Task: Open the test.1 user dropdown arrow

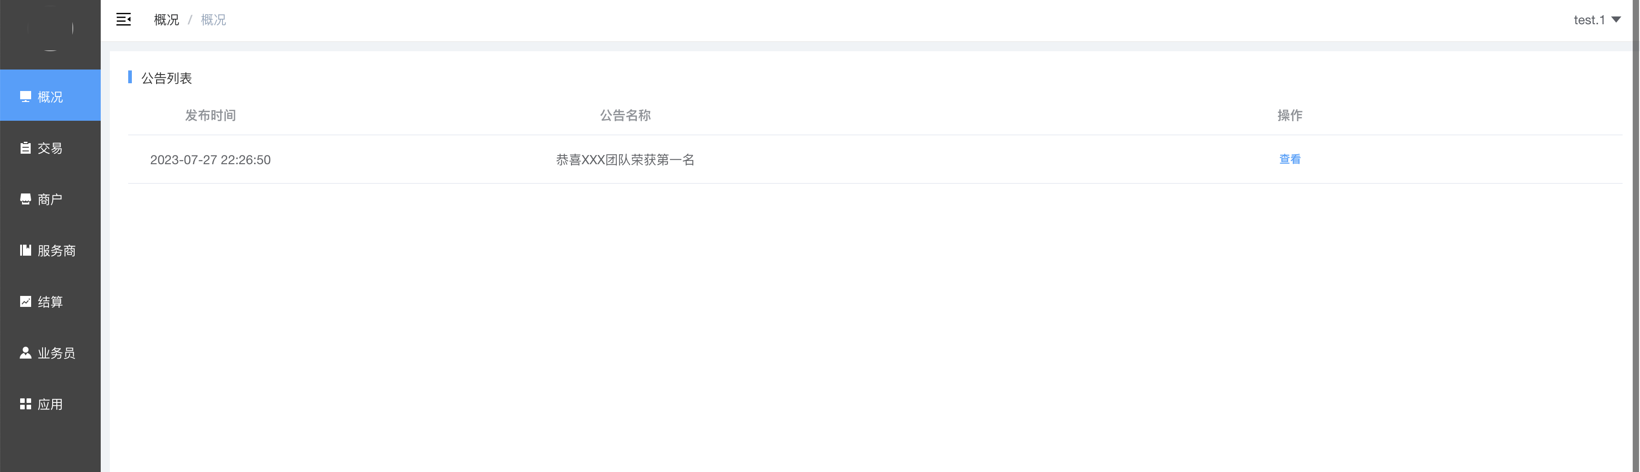Action: 1616,20
